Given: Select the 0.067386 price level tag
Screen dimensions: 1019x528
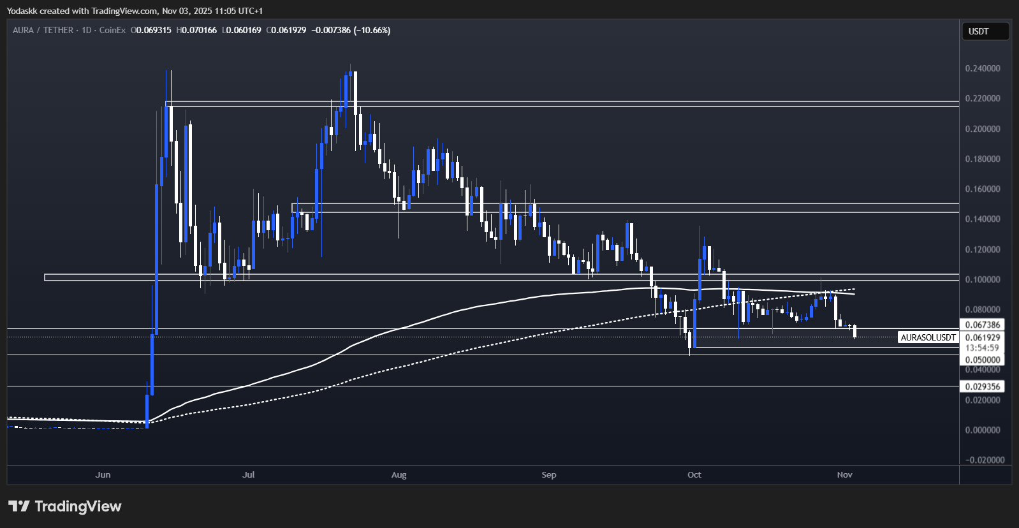Looking at the screenshot, I should pyautogui.click(x=982, y=325).
